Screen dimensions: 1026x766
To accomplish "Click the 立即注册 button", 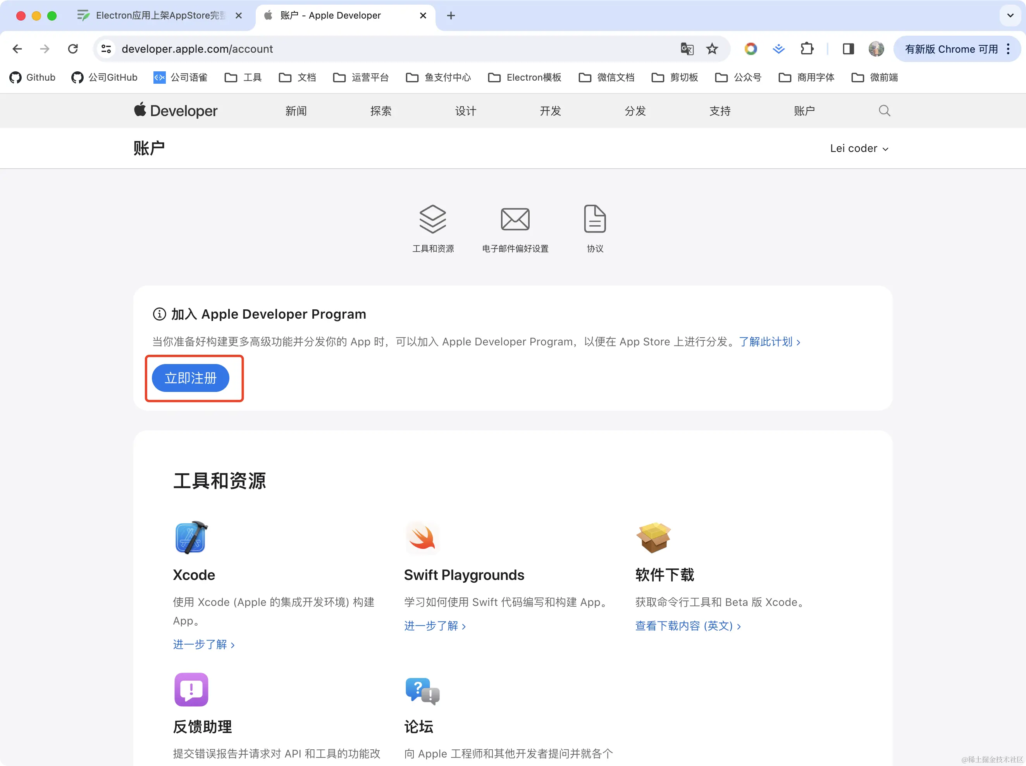I will (x=191, y=378).
